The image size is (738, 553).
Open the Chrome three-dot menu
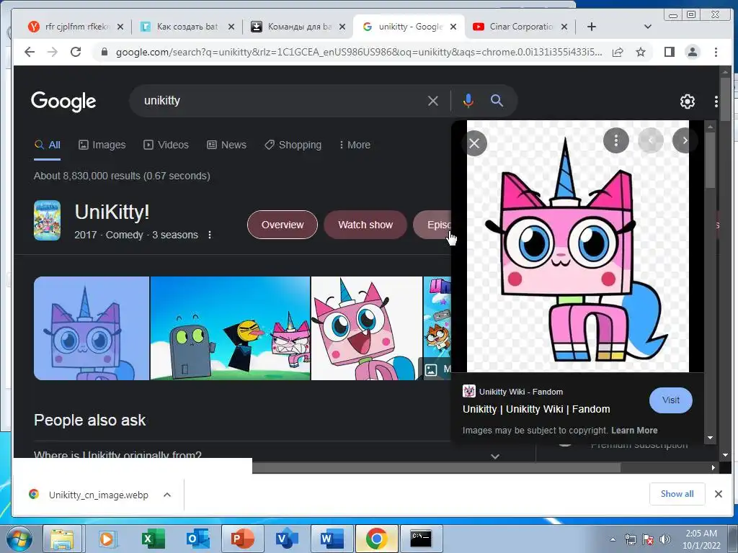pos(716,52)
